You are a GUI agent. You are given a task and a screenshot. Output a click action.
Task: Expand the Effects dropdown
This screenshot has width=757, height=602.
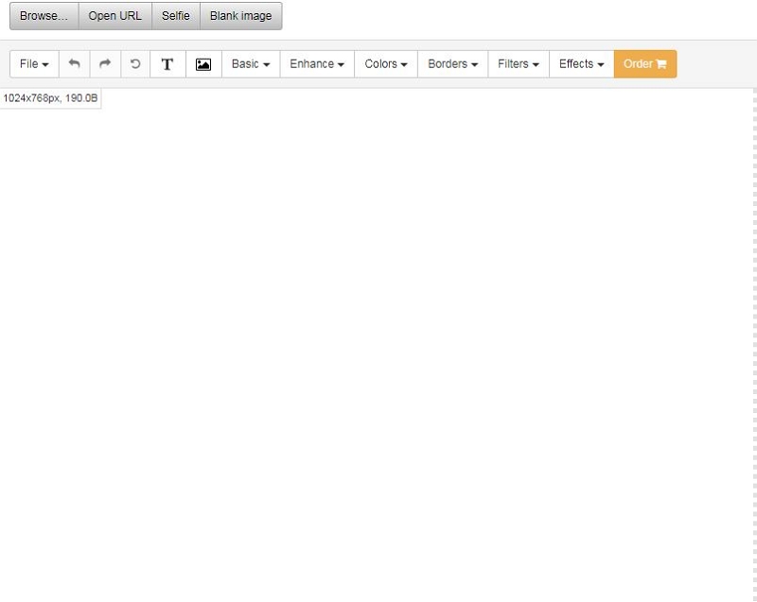tap(581, 64)
